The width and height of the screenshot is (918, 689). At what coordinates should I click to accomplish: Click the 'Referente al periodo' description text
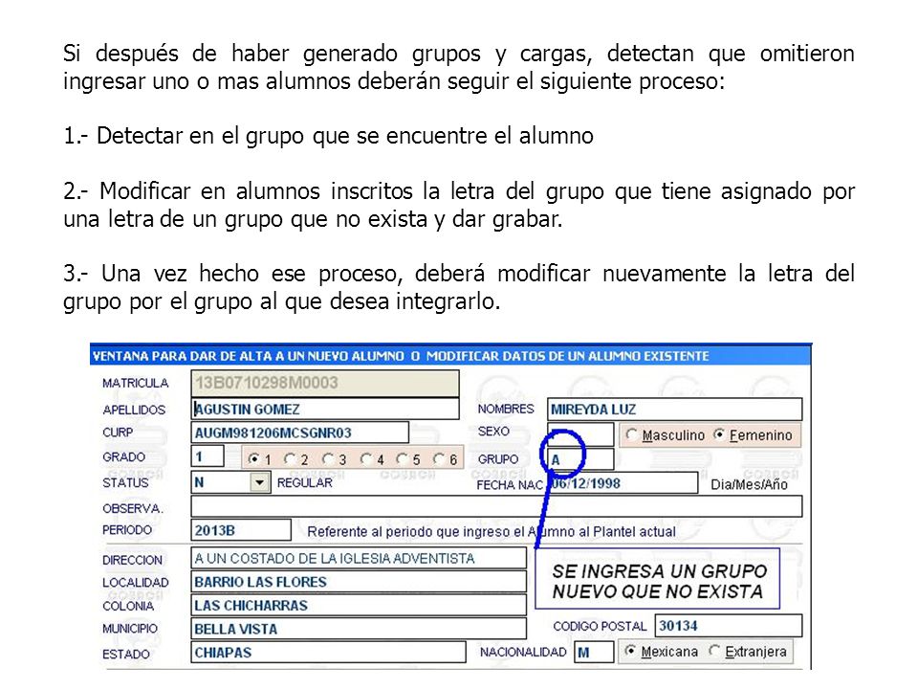tap(492, 531)
